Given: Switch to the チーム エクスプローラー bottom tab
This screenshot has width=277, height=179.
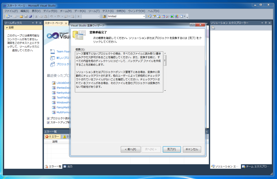Looking at the screenshot, I should (256, 166).
